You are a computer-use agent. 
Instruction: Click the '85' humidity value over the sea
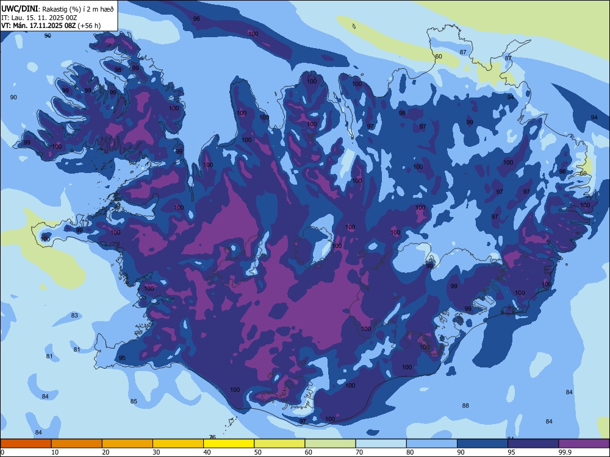[x=134, y=402]
